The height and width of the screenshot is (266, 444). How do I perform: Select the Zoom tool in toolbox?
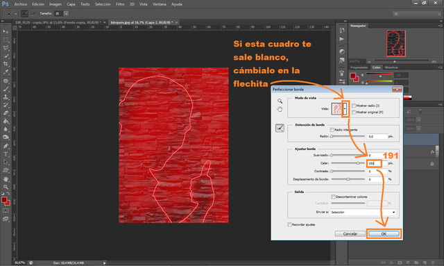tap(6, 187)
